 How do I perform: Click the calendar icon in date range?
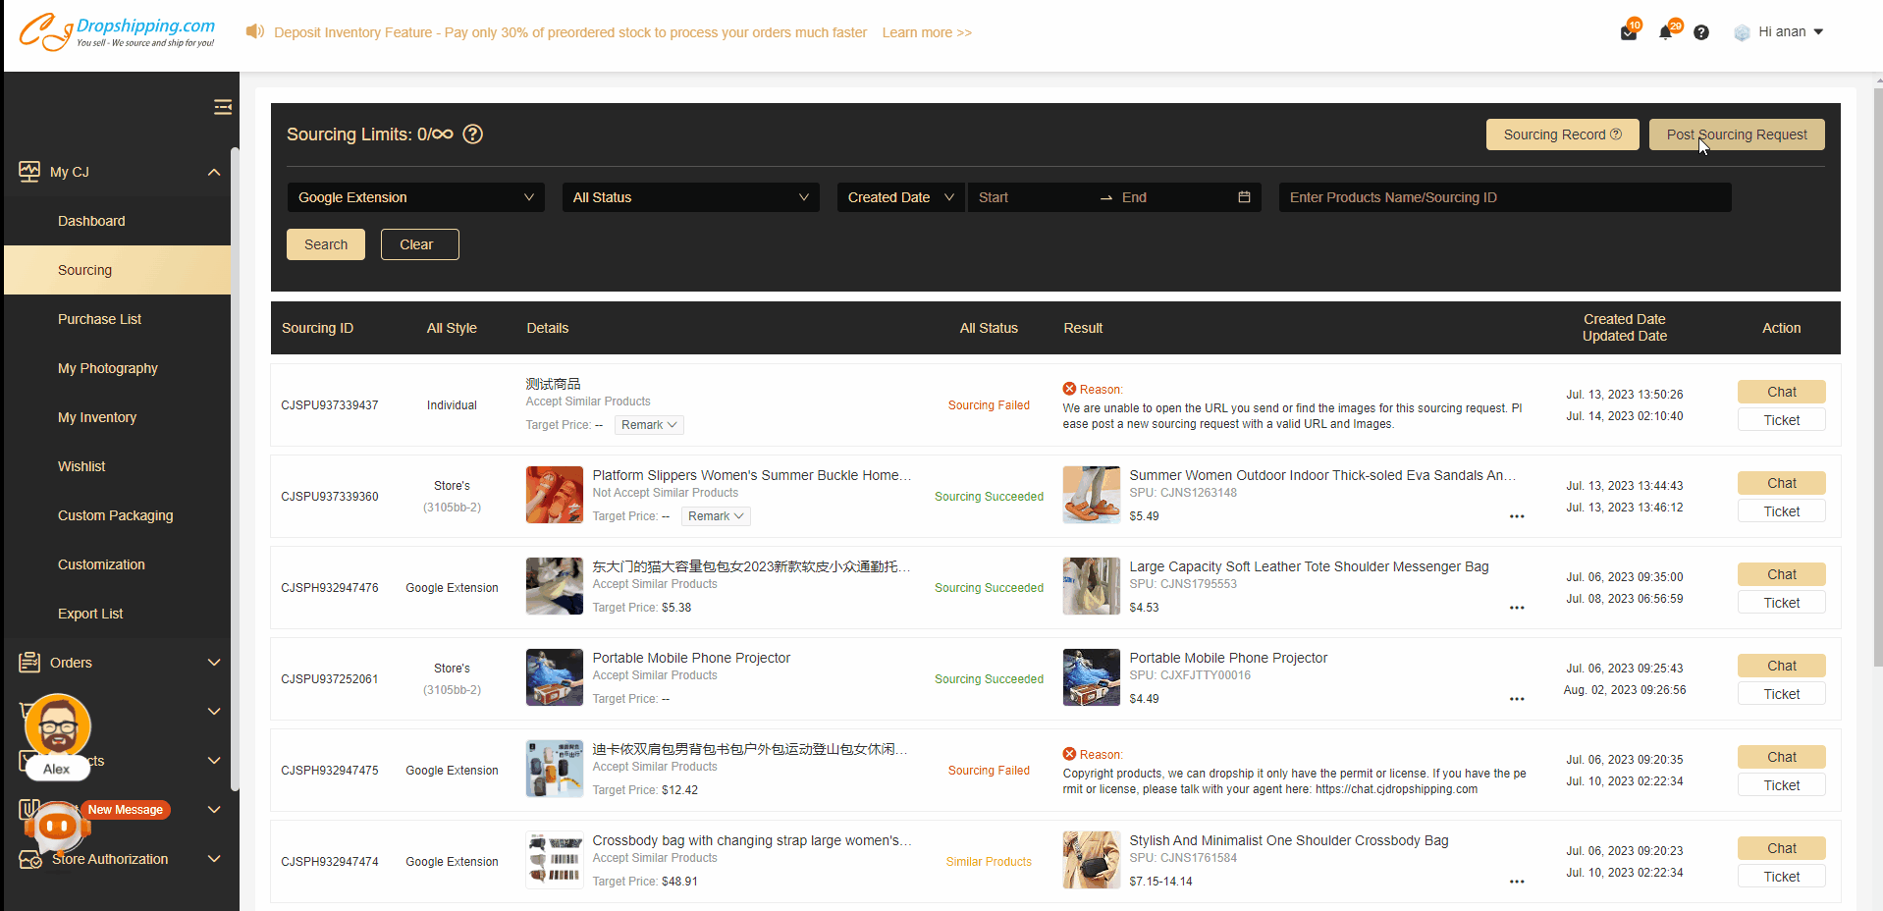click(1244, 197)
